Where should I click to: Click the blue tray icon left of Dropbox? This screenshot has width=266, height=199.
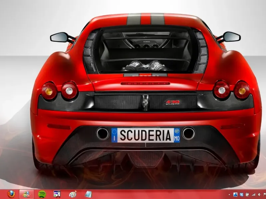(x=236, y=194)
